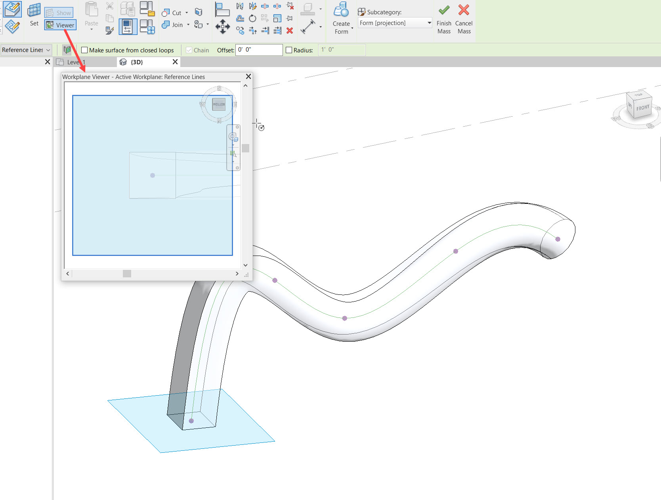
Task: Open the Reference Lines placement dropdown
Action: (26, 50)
